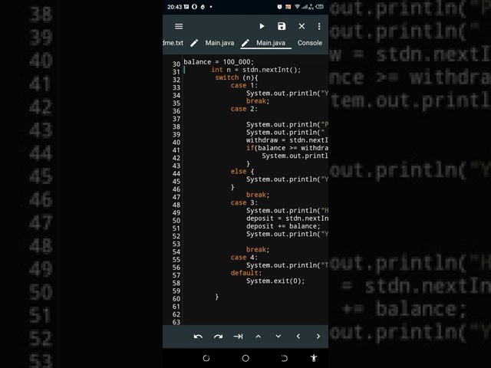
Task: Click the 'case 2:' label
Action: coord(244,109)
